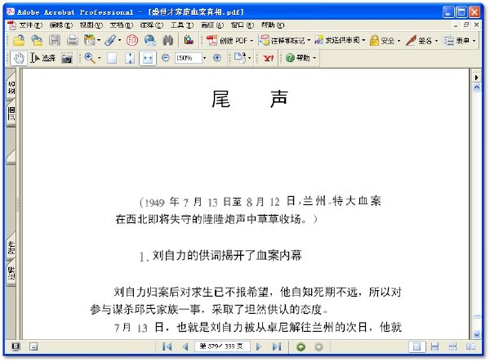Click the vertical scrollbar up arrow
490x362 pixels.
[477, 87]
